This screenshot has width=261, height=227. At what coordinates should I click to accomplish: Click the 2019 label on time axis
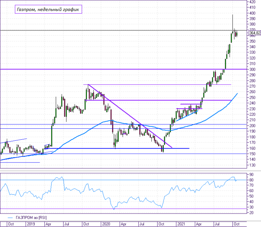[31, 224]
